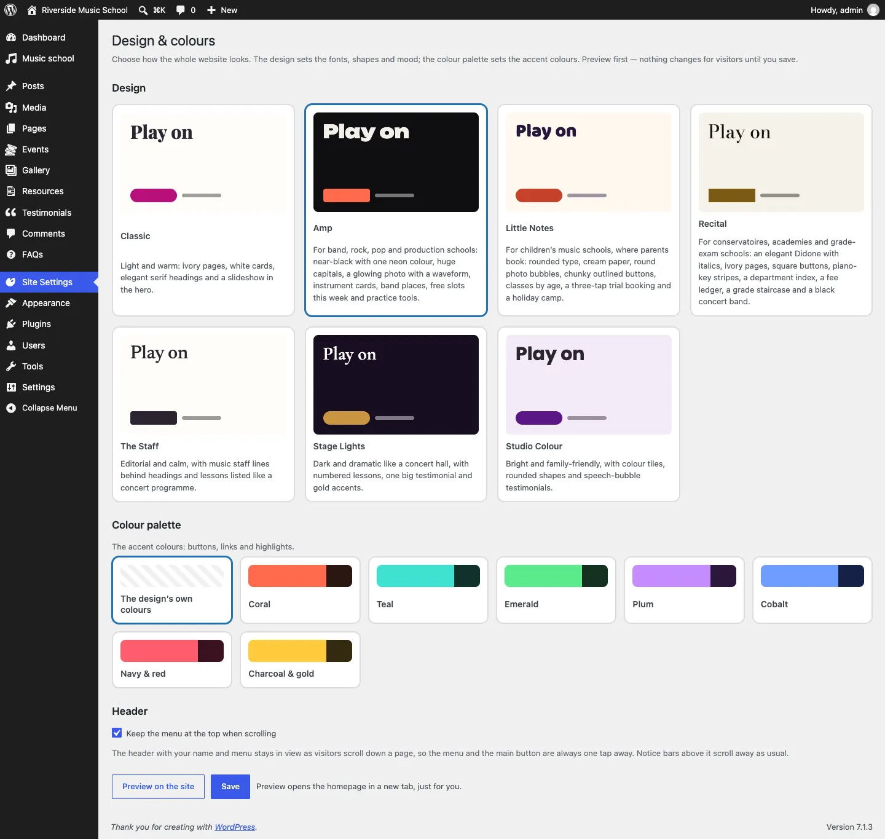Image resolution: width=885 pixels, height=839 pixels.
Task: Click the ⌘K search shortcut text
Action: [x=159, y=10]
